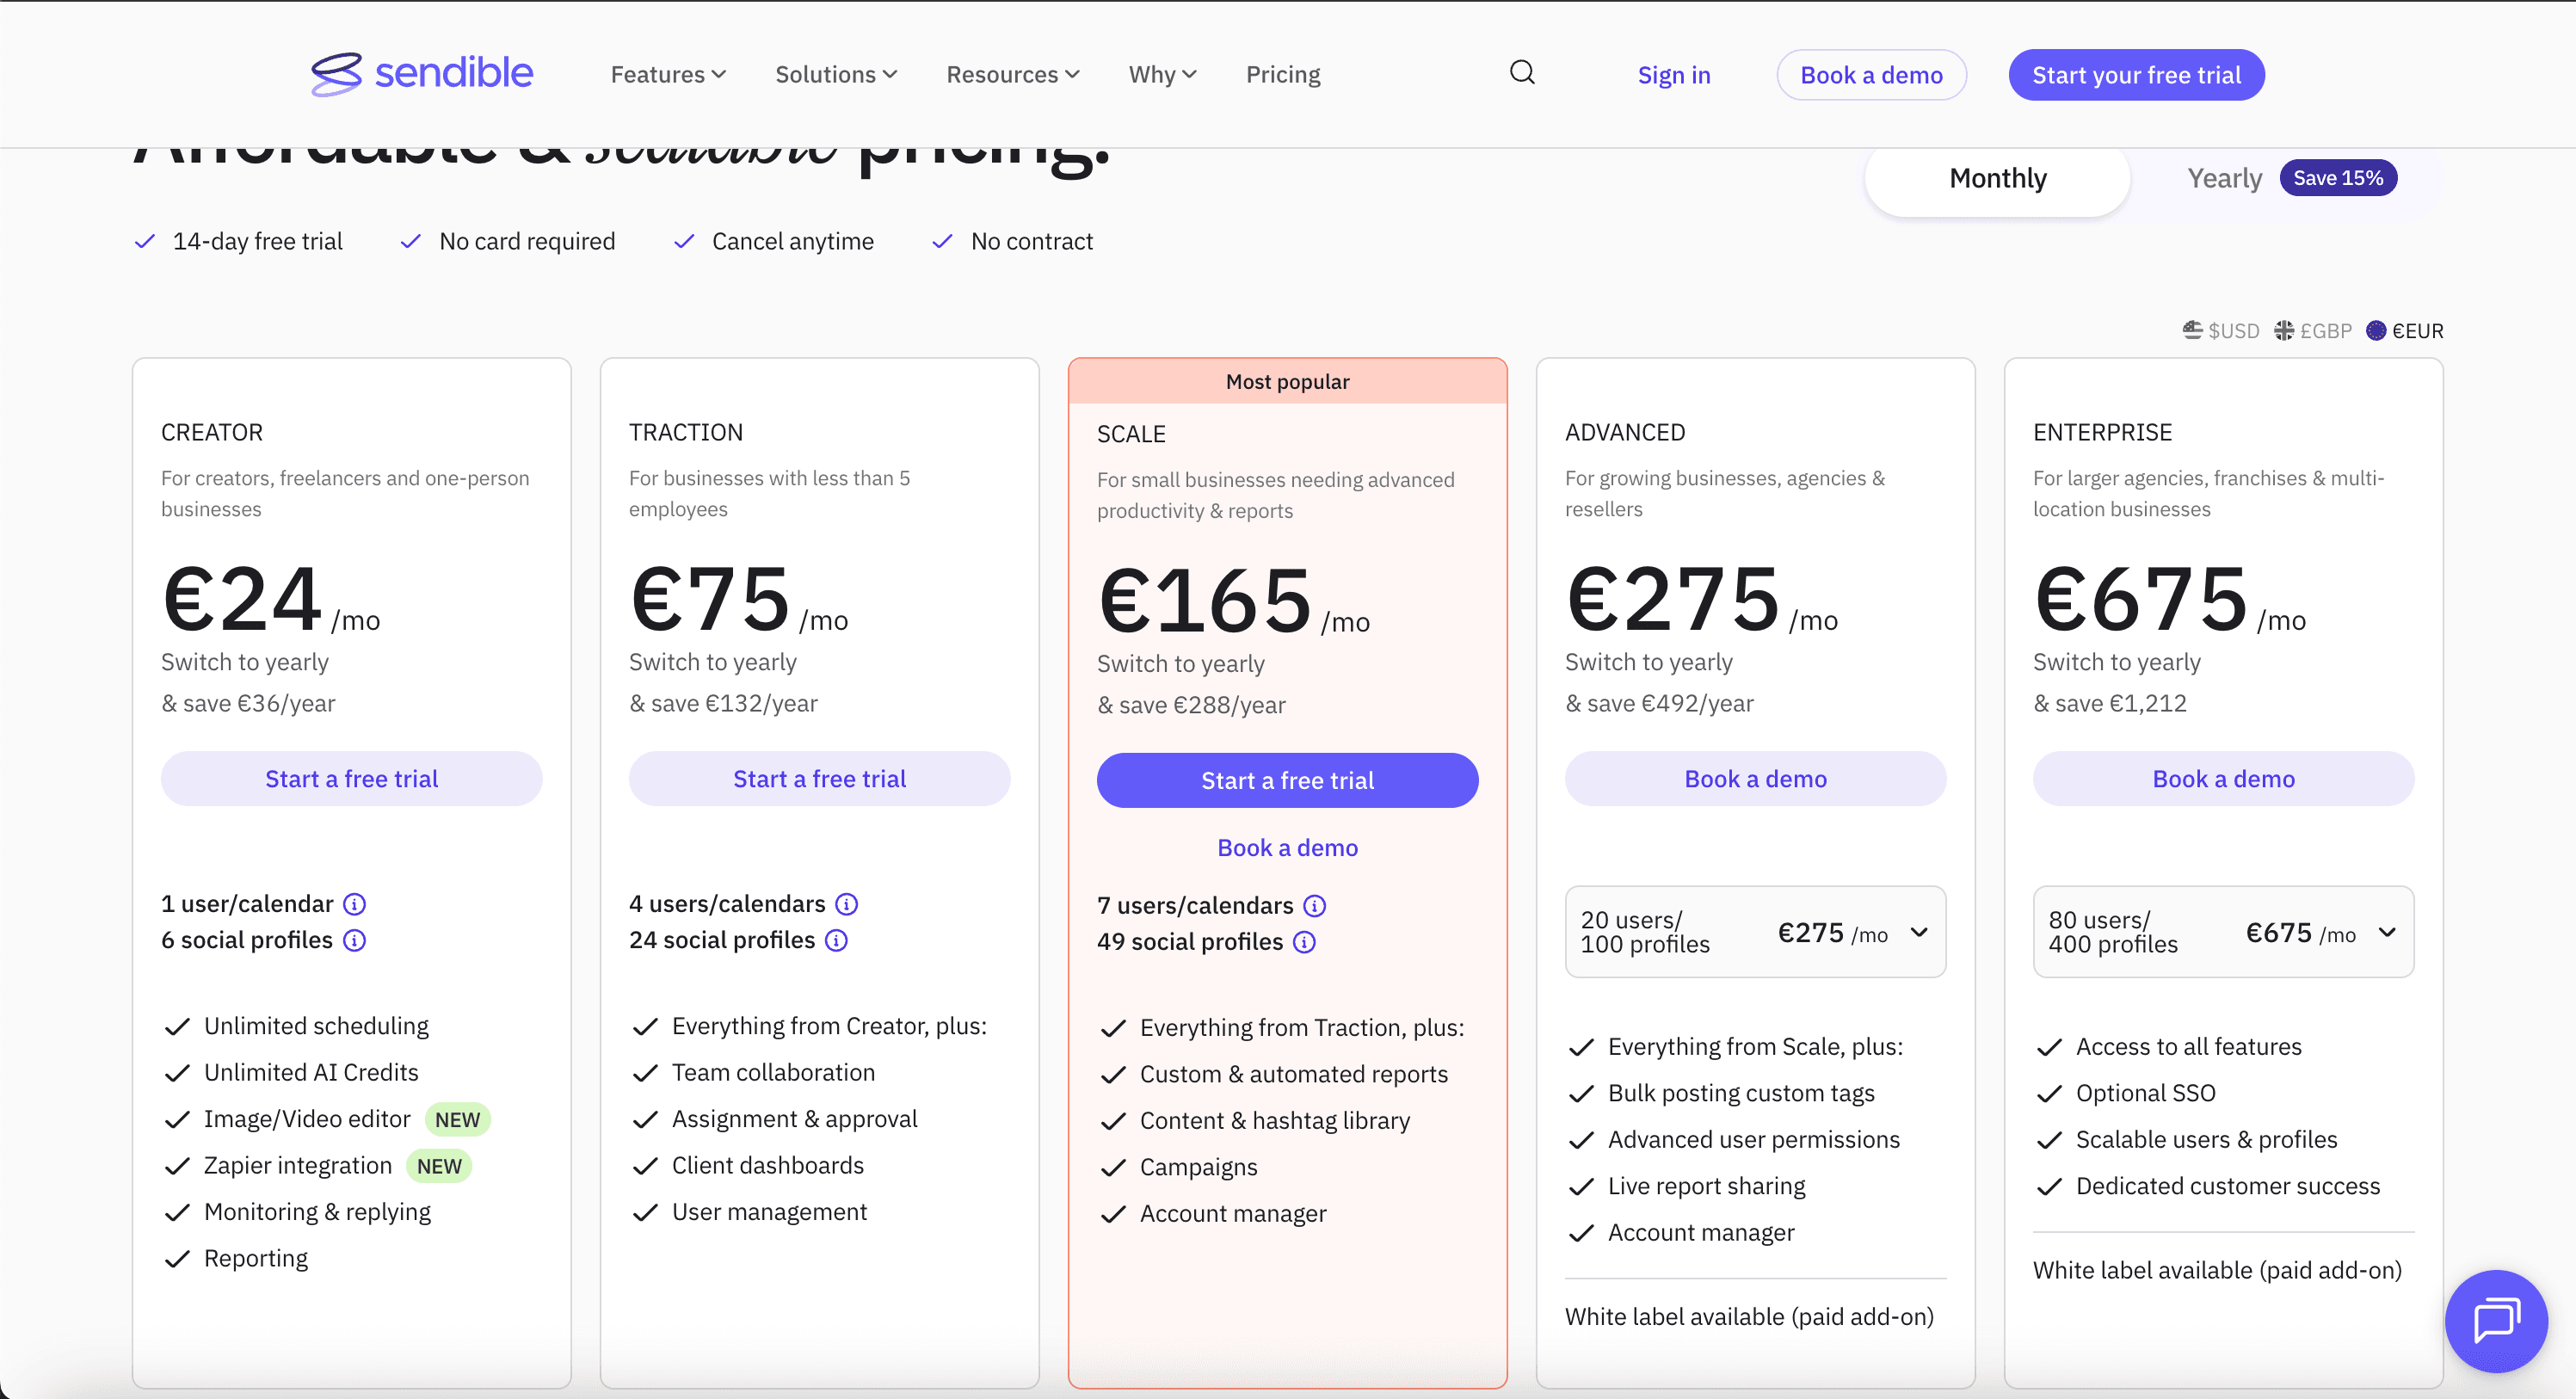This screenshot has width=2576, height=1399.
Task: Start a free trial for Traction
Action: point(819,778)
